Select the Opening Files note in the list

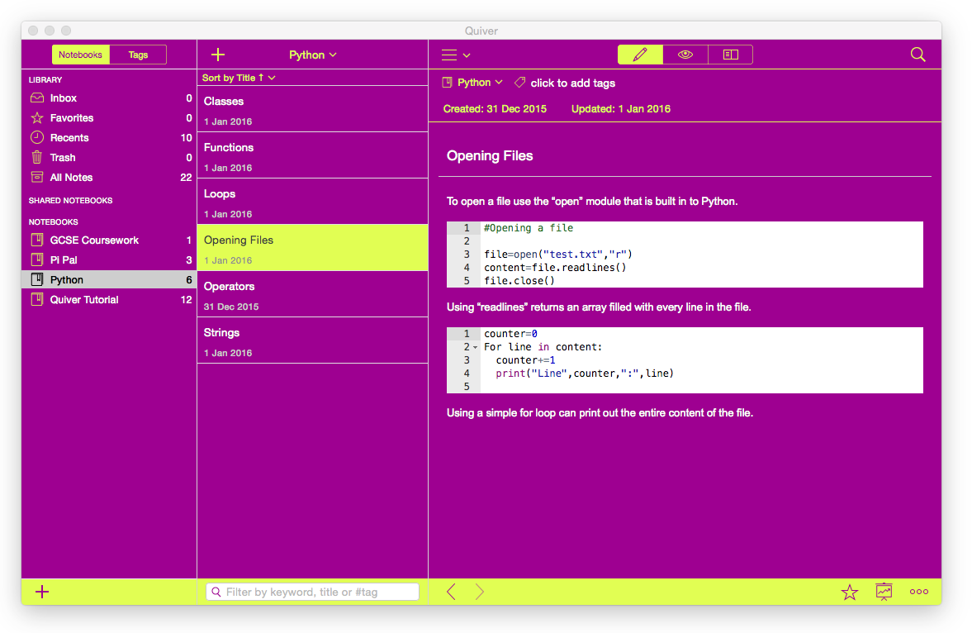(x=312, y=248)
